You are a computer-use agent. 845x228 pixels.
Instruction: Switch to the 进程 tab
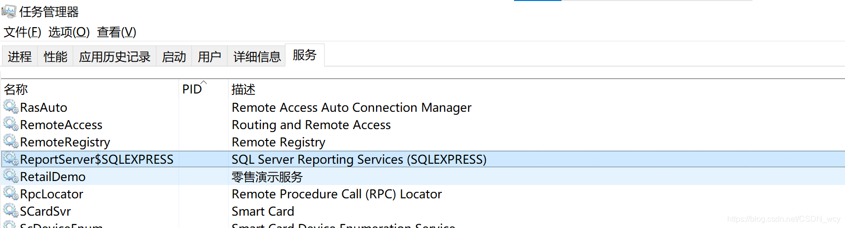(x=20, y=56)
